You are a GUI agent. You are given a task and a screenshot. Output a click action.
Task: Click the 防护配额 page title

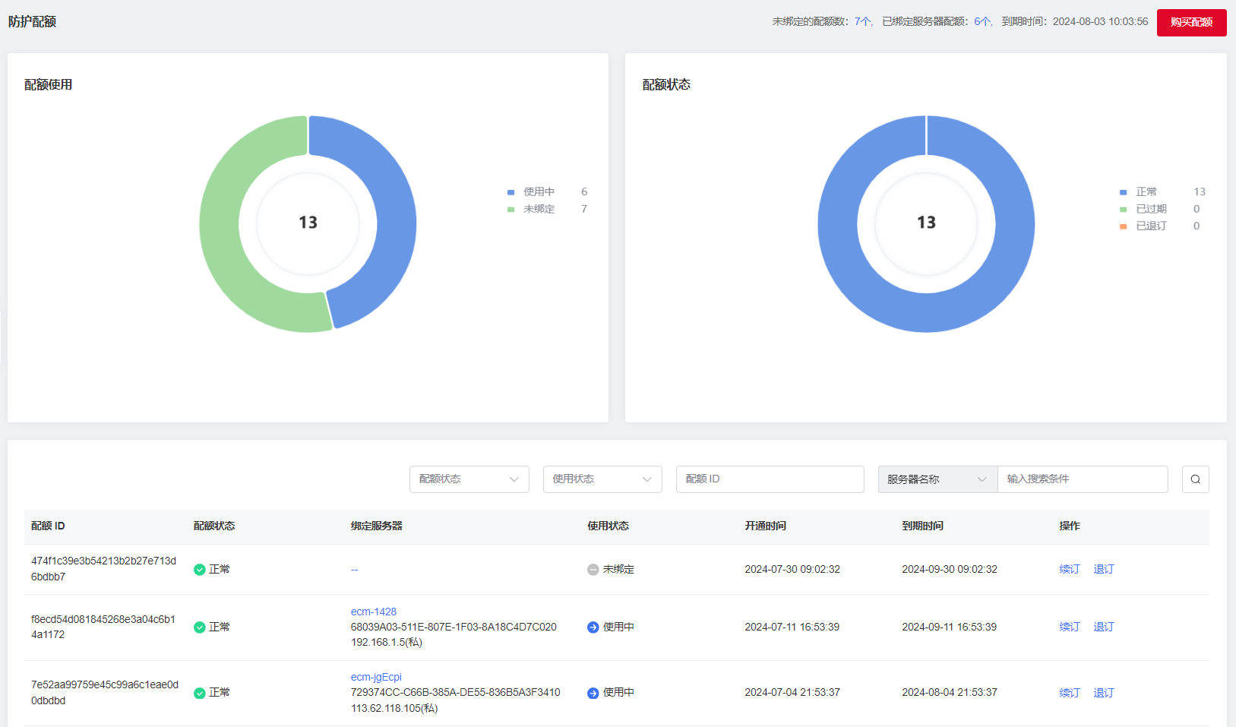click(33, 21)
